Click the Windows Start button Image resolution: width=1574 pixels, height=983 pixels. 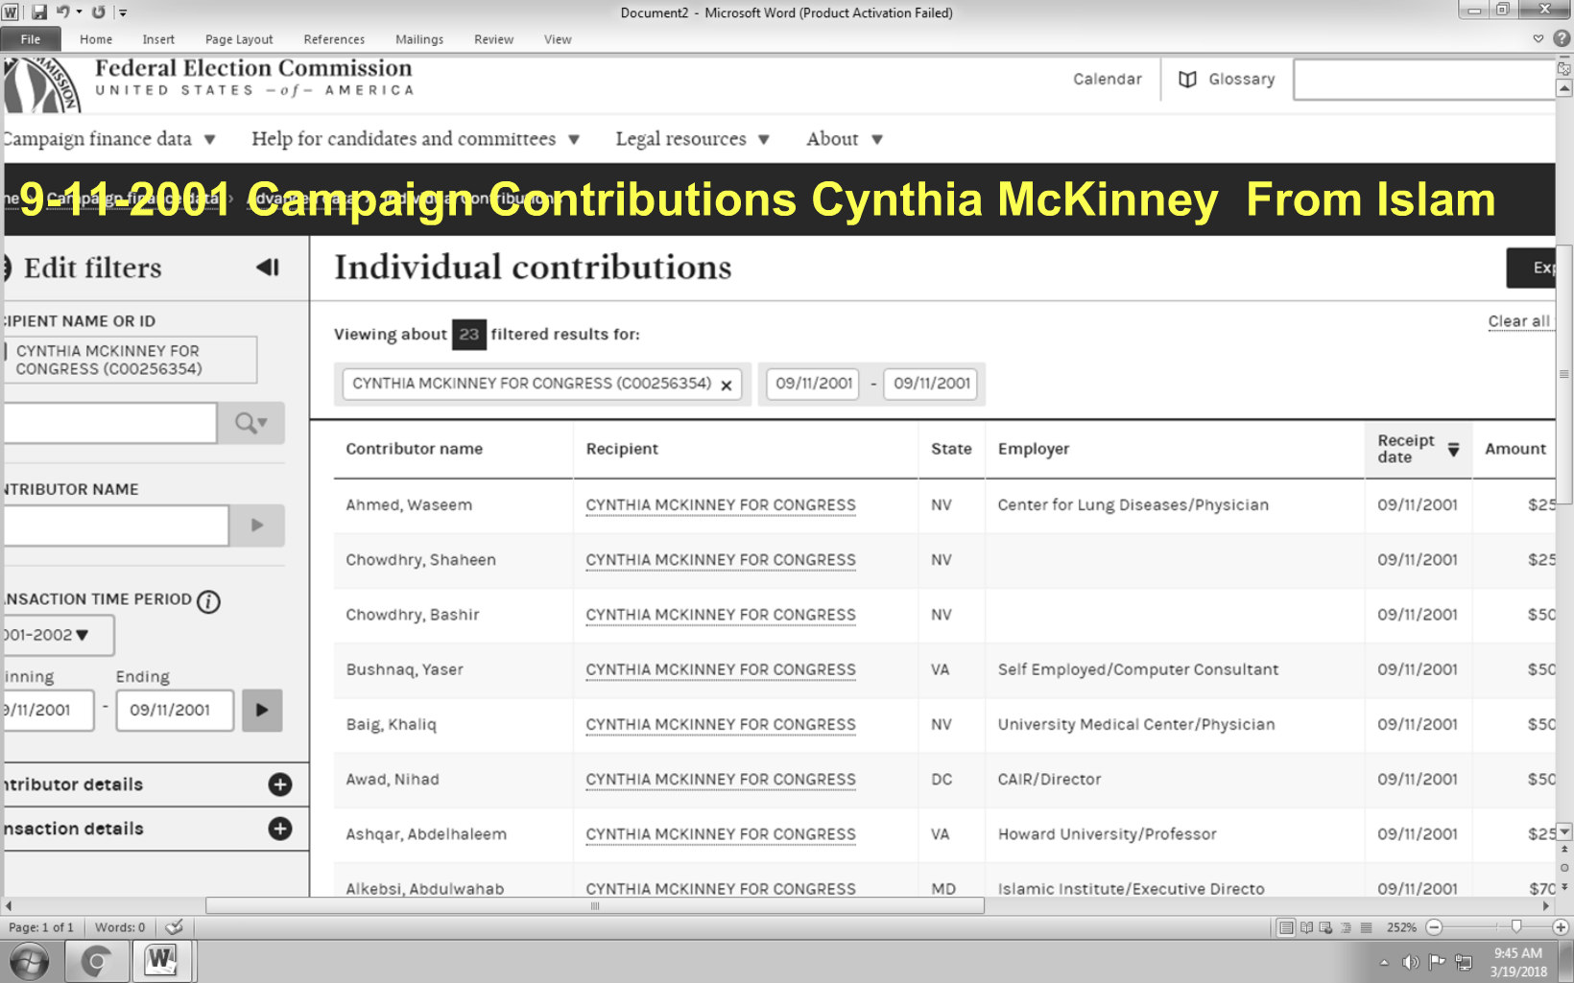pos(30,961)
